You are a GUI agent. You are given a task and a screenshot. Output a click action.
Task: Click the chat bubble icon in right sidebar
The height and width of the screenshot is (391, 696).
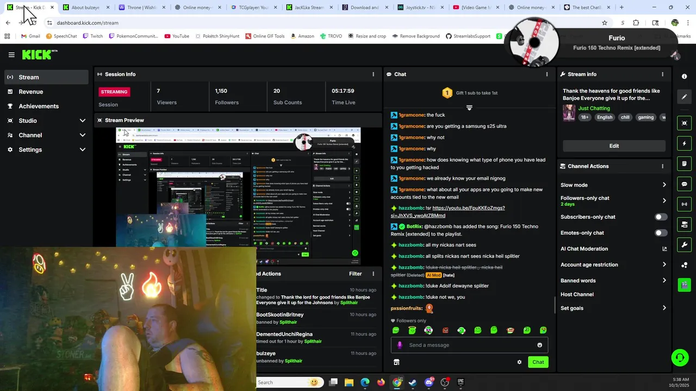click(x=685, y=184)
